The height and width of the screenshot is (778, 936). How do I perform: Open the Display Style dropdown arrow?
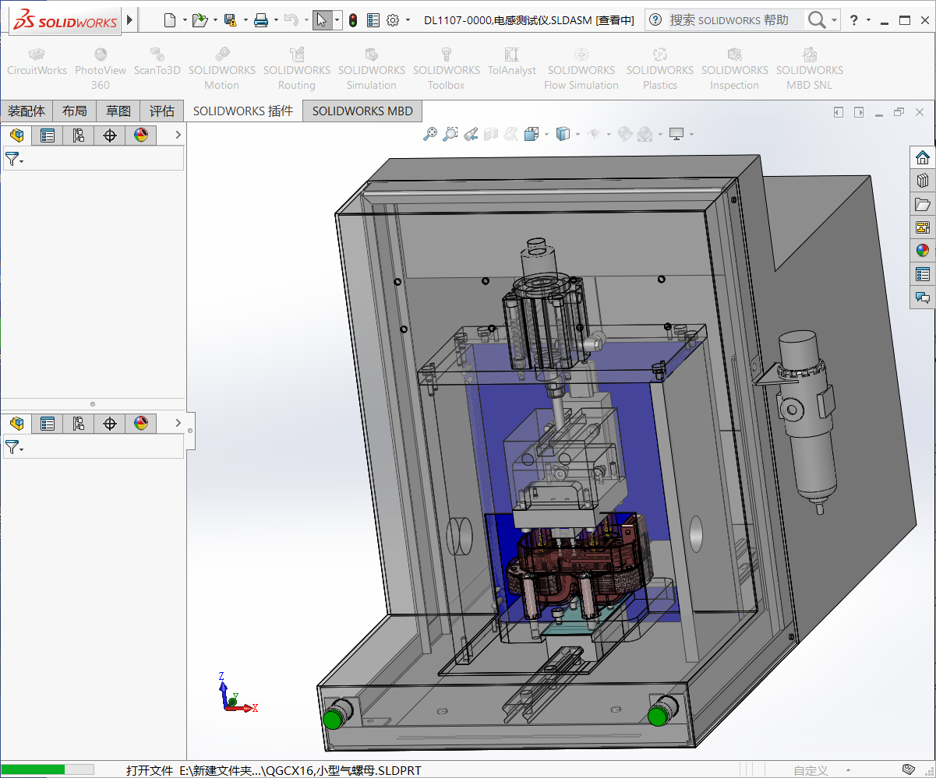[x=577, y=134]
